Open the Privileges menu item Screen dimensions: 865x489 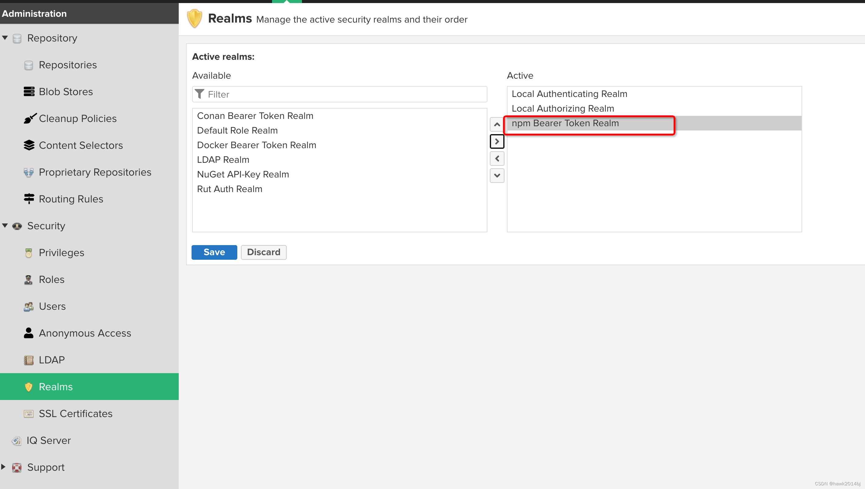(x=62, y=252)
